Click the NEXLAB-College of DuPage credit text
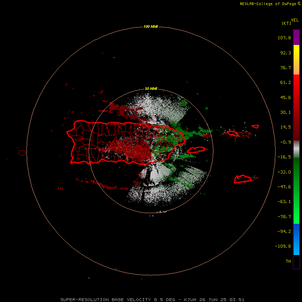Screen dimensions: 302x302 [270, 4]
